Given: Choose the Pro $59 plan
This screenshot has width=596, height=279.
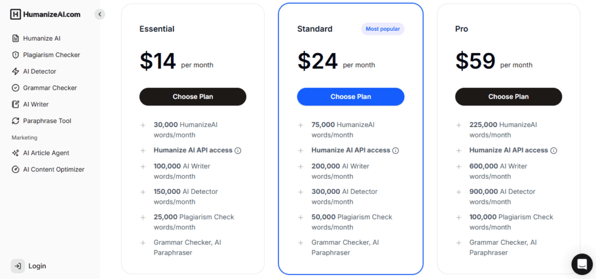Looking at the screenshot, I should [508, 97].
